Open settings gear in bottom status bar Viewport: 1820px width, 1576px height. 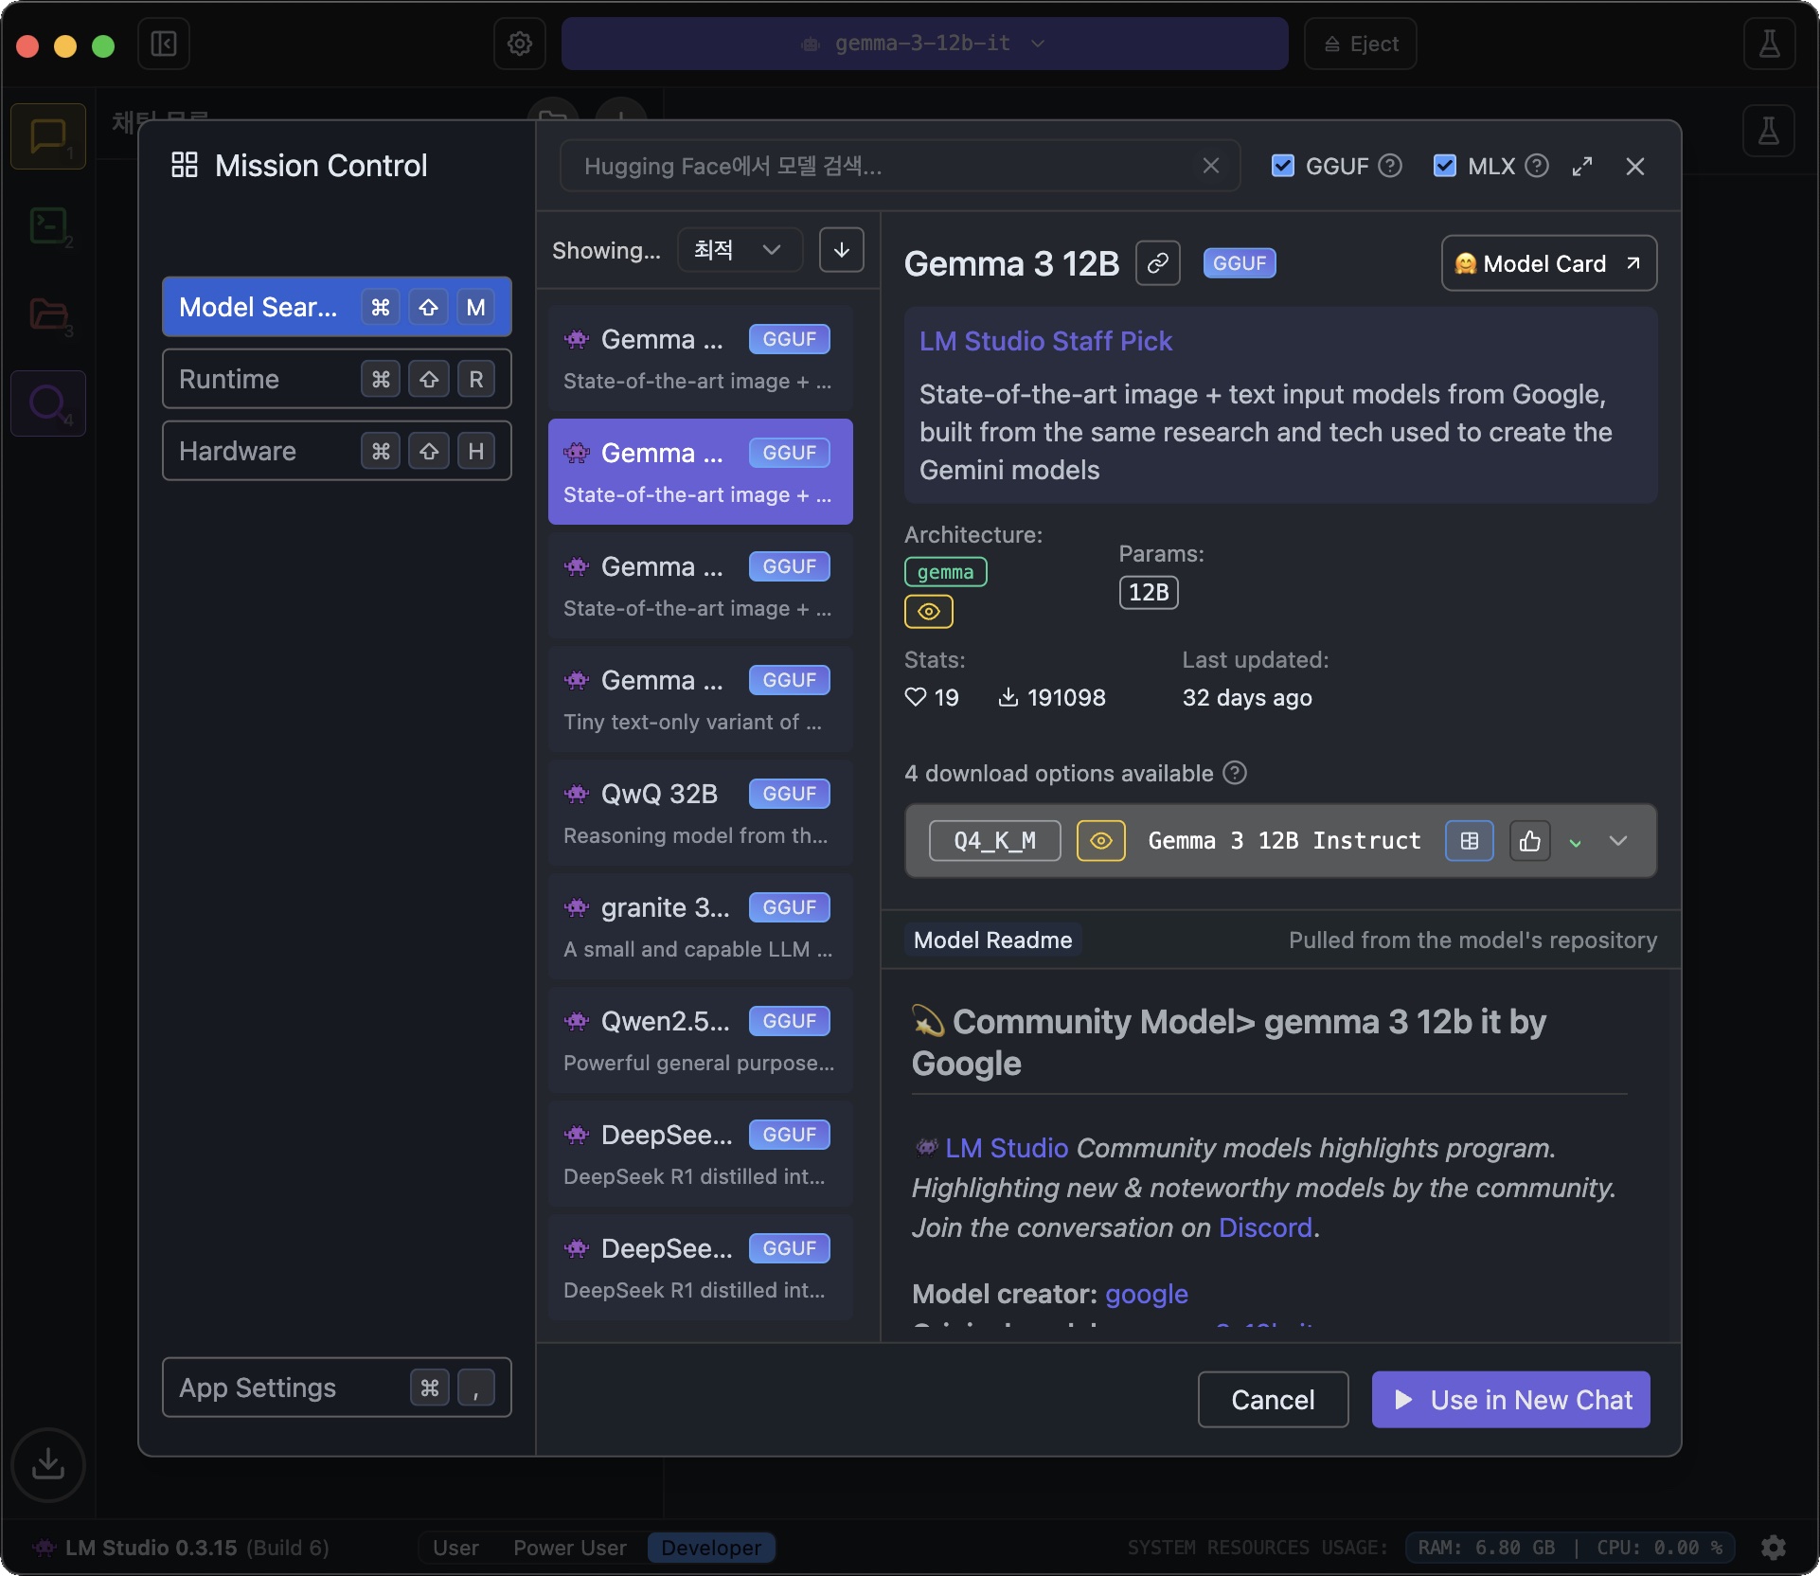coord(1774,1548)
